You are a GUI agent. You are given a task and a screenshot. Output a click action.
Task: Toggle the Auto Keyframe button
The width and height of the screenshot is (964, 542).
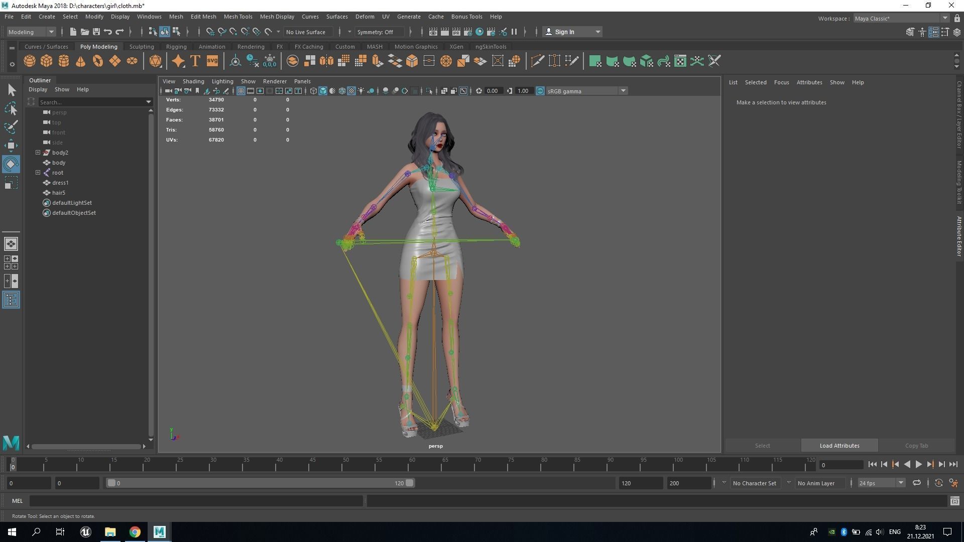[938, 483]
